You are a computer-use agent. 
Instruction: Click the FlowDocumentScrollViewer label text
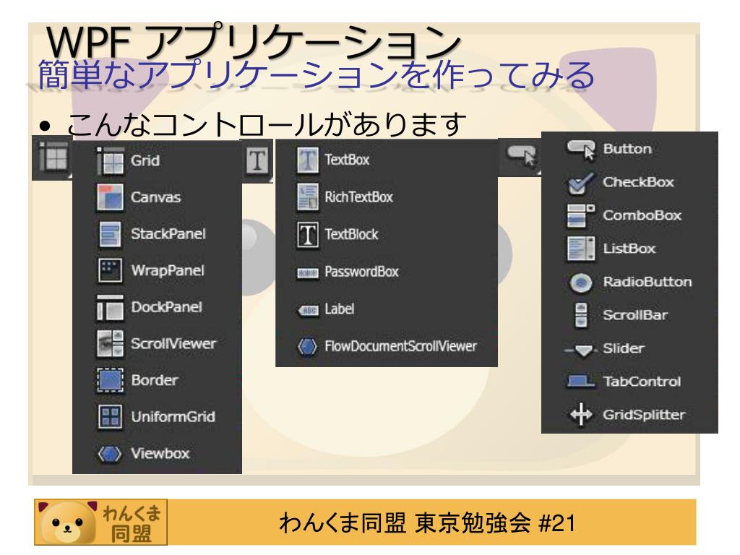(400, 346)
